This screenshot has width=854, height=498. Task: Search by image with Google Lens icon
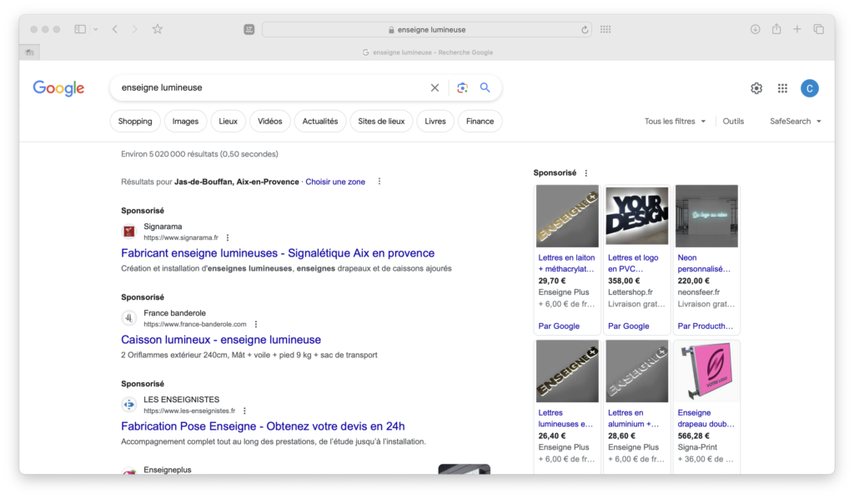(462, 87)
